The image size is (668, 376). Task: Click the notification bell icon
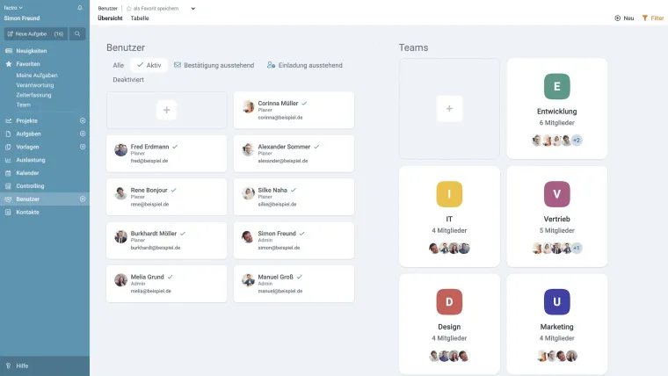pyautogui.click(x=80, y=8)
